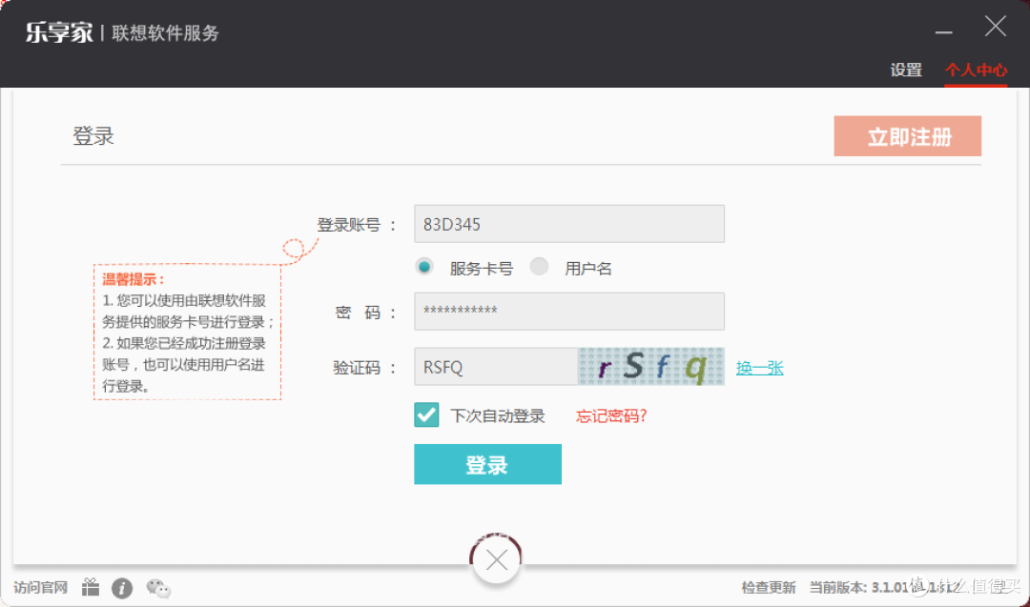1030x607 pixels.
Task: Click the 当前版本 version text
Action: [884, 587]
